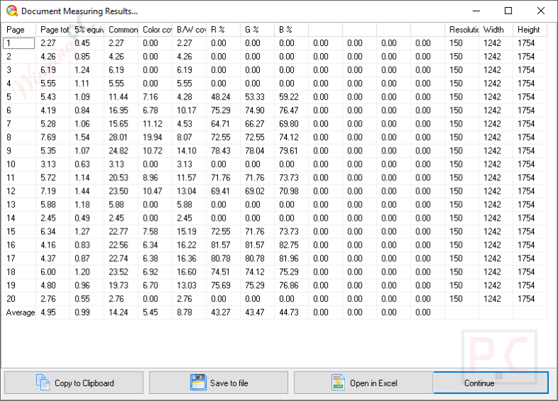Click the 81.96 B % value

click(289, 258)
